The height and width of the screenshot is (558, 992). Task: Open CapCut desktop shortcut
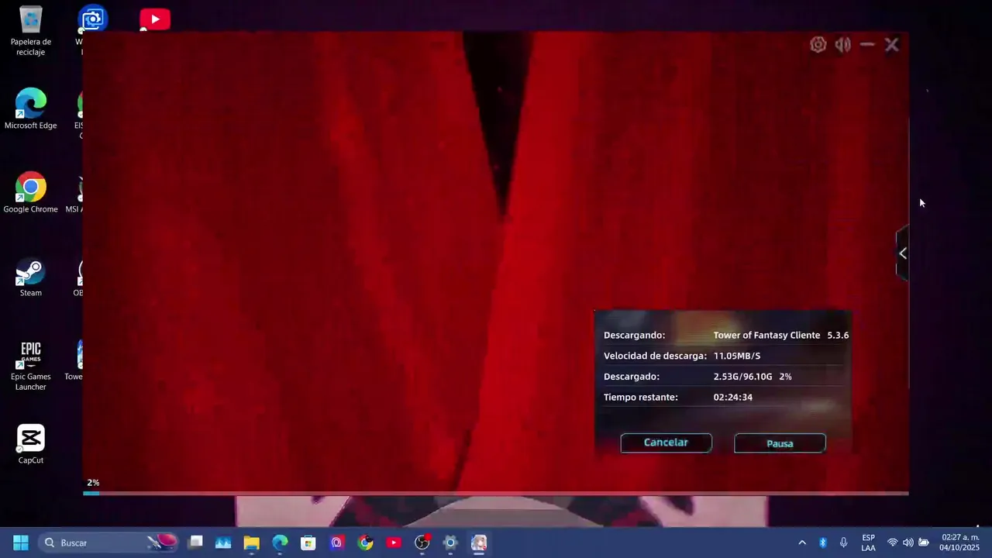click(x=31, y=444)
